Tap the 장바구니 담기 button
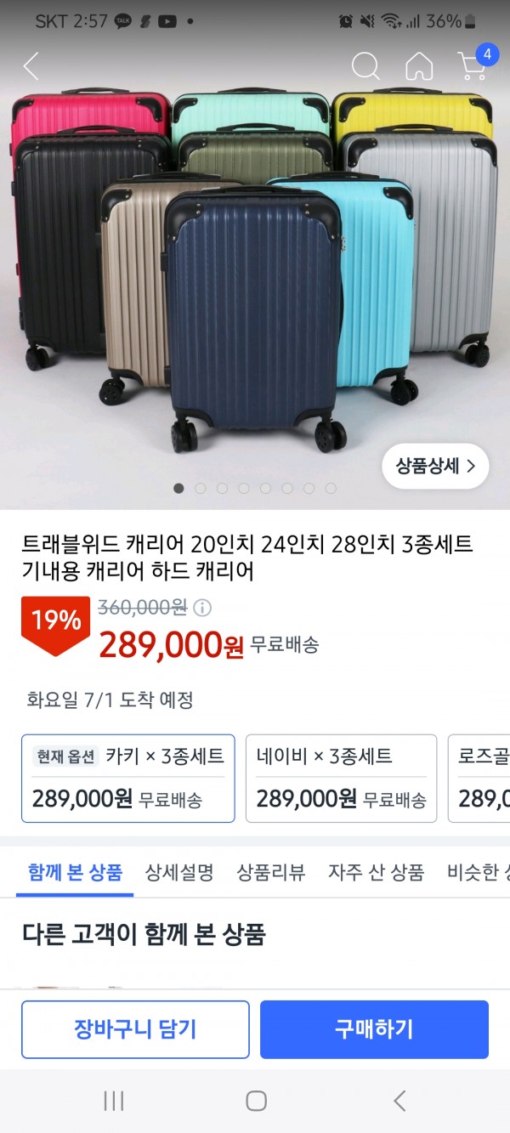This screenshot has height=1133, width=510. pyautogui.click(x=135, y=1029)
